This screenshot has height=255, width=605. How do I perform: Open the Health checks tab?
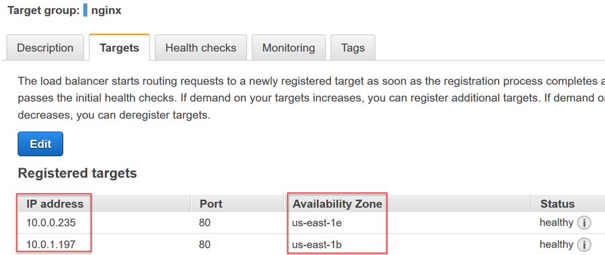[x=201, y=48]
